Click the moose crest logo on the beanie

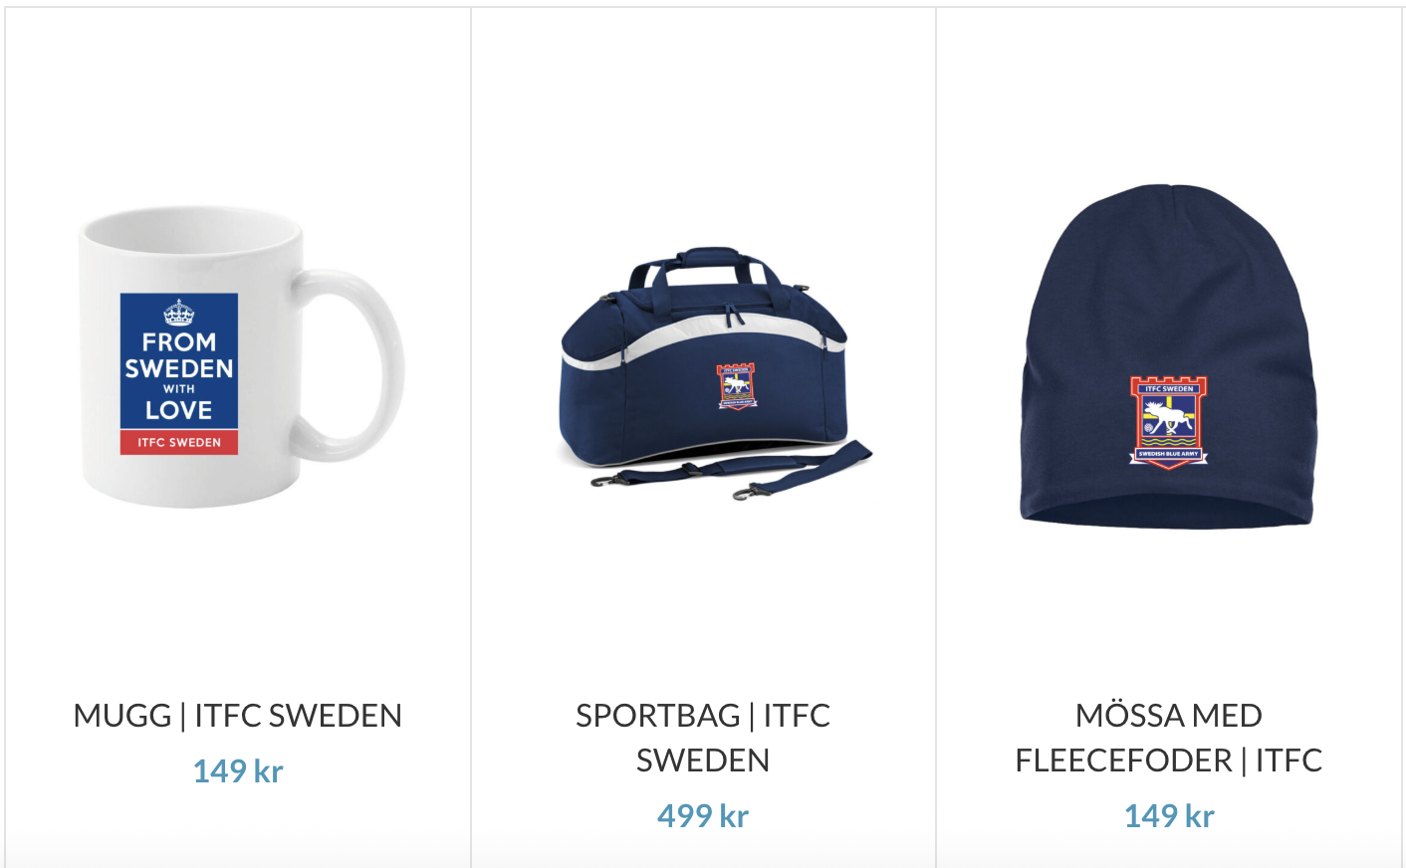pos(1169,422)
